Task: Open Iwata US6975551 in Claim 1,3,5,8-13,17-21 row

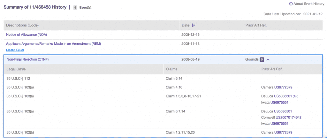Action: 279,103
